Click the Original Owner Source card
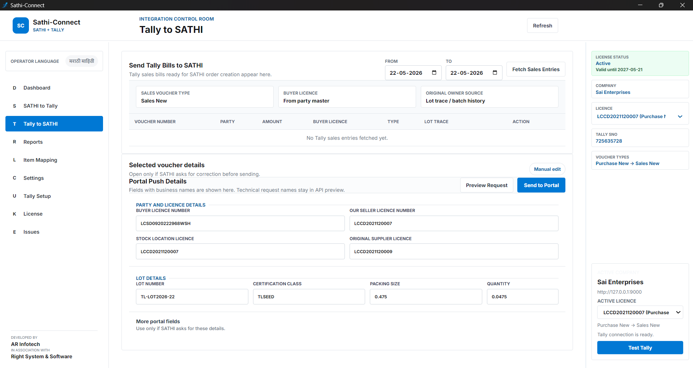Screen dimensions: 693x368 (x=489, y=97)
